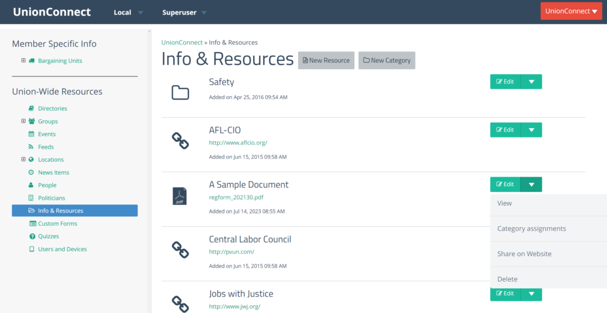
Task: Click the Bargaining Units truck icon
Action: pyautogui.click(x=31, y=61)
